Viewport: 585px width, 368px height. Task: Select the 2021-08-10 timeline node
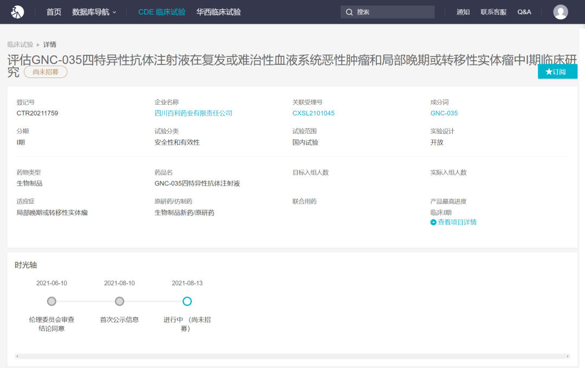119,301
